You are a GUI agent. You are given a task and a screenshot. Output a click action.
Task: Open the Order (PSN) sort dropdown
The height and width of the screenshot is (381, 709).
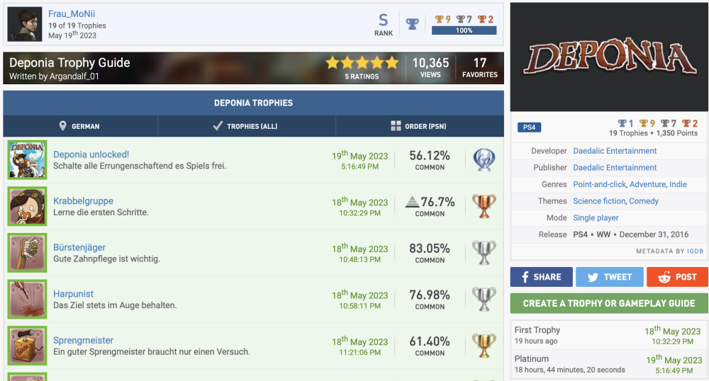click(420, 126)
